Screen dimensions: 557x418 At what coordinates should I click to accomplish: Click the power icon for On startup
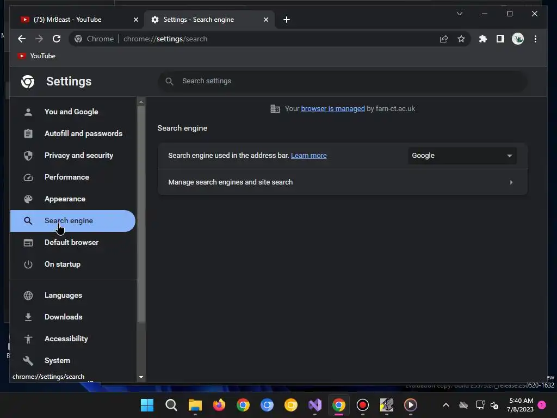click(28, 265)
